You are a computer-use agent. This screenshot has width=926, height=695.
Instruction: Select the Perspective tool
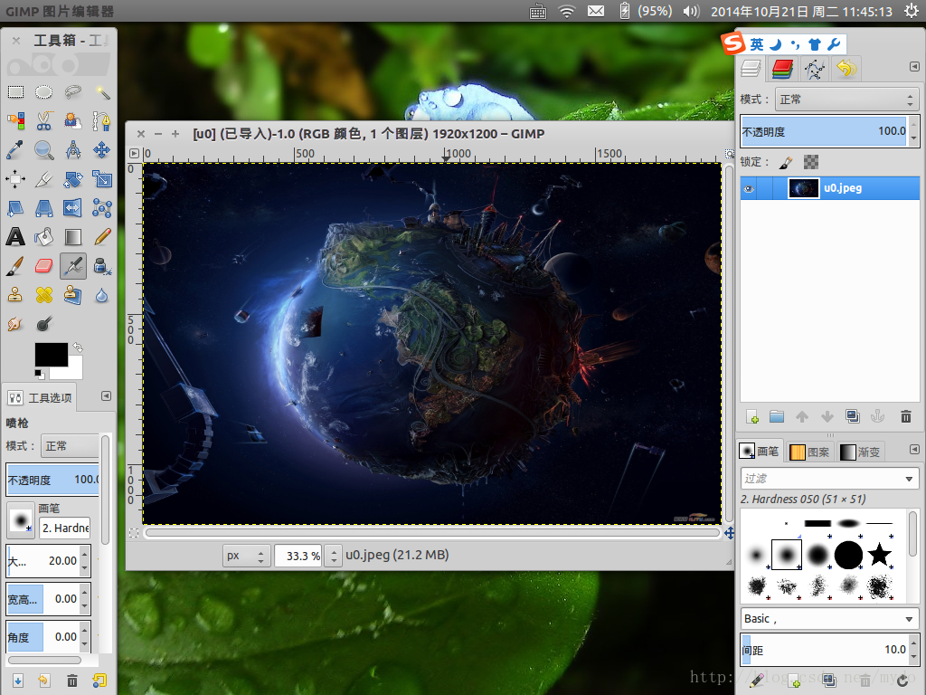[43, 208]
